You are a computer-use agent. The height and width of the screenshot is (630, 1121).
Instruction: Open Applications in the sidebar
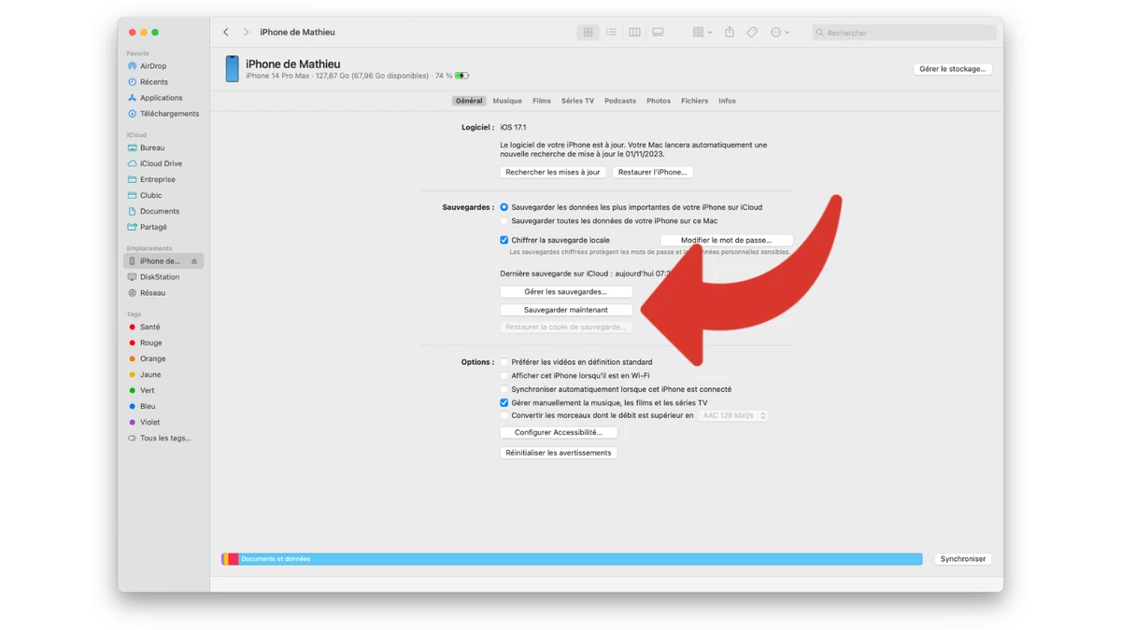coord(161,98)
